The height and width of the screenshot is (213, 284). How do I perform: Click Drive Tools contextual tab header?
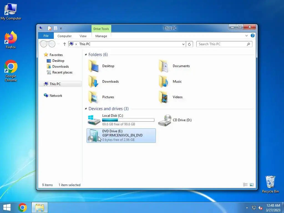[x=101, y=29]
